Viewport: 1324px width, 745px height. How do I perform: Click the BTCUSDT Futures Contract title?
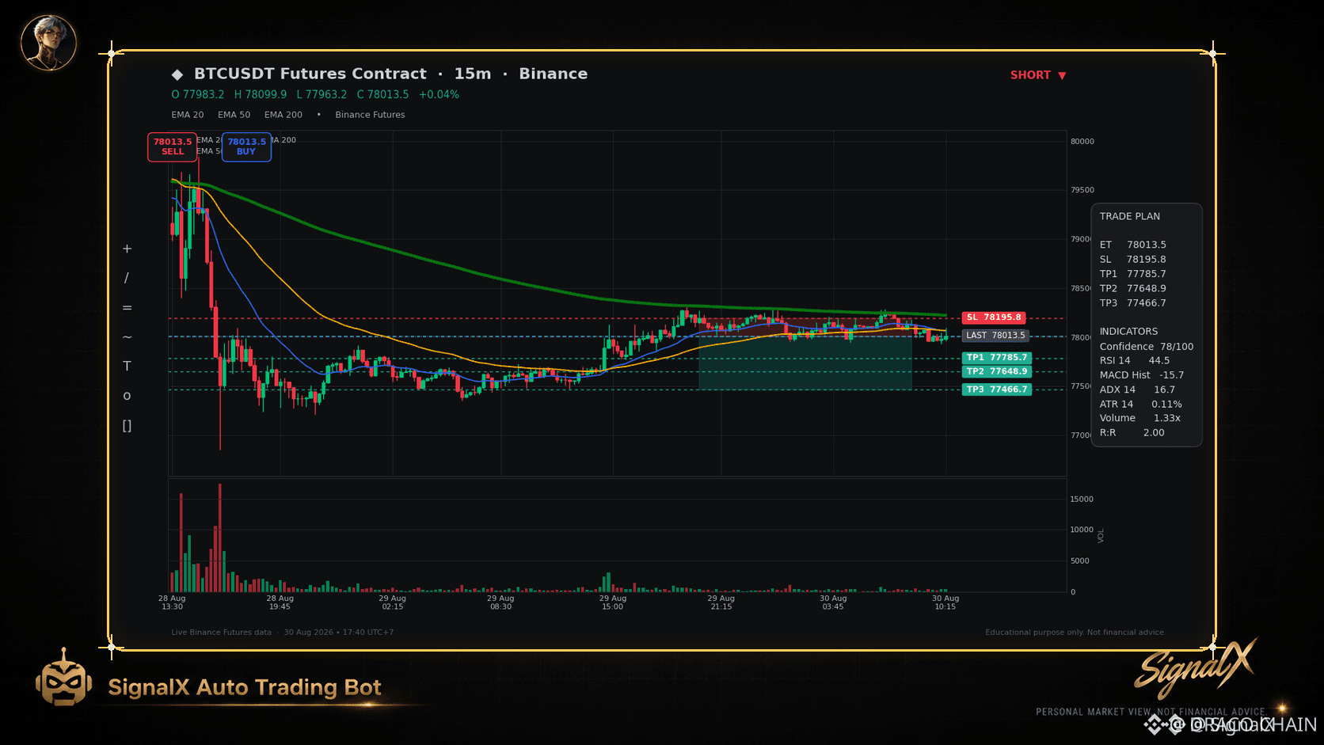(310, 74)
